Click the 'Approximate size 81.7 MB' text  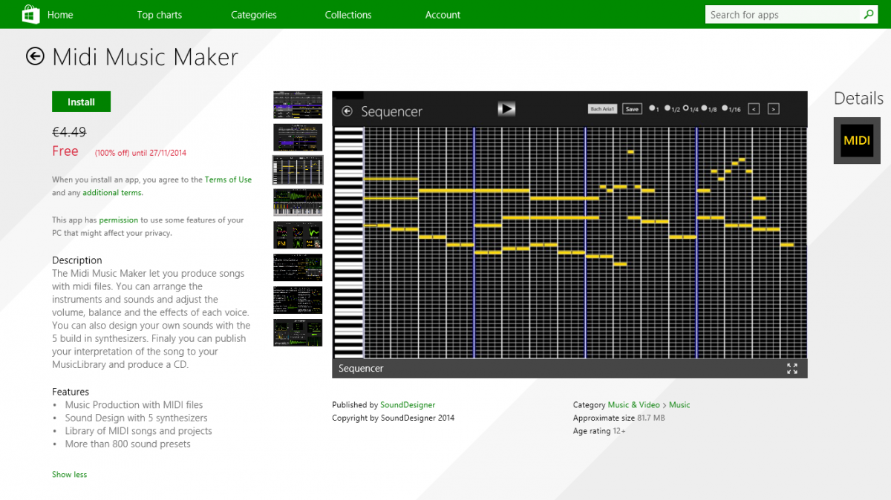[619, 418]
